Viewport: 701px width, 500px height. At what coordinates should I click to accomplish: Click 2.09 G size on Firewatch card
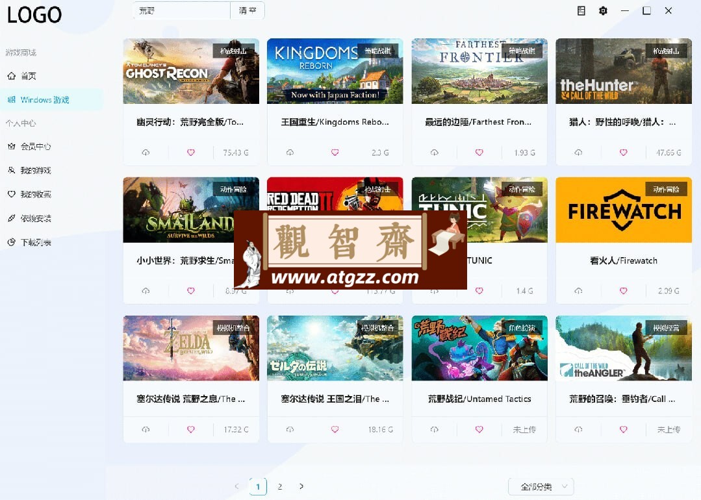tap(669, 291)
